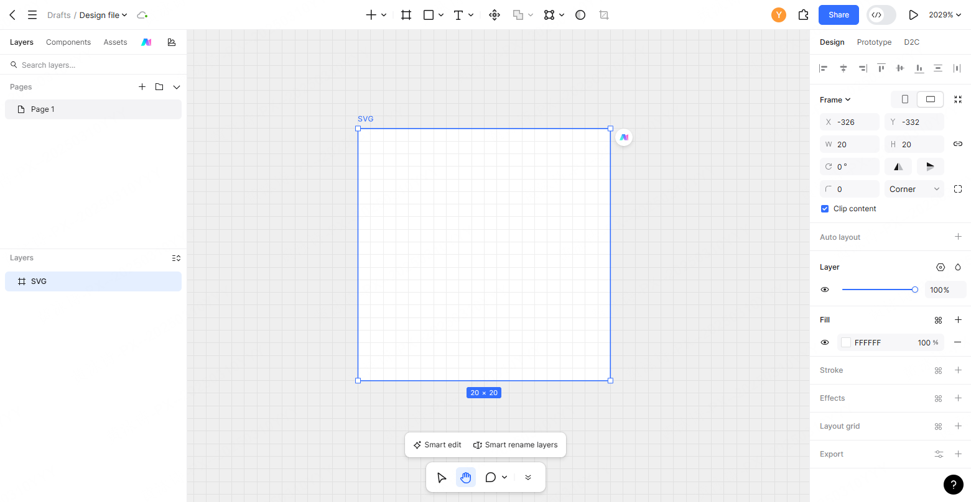Open the Corner type dropdown
Screen dimensions: 971x502
coord(914,189)
